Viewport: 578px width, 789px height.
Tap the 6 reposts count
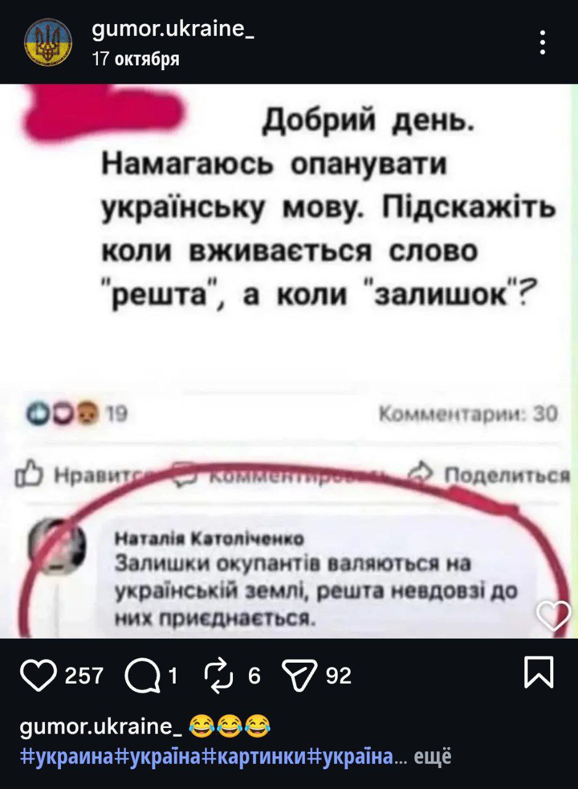point(253,676)
